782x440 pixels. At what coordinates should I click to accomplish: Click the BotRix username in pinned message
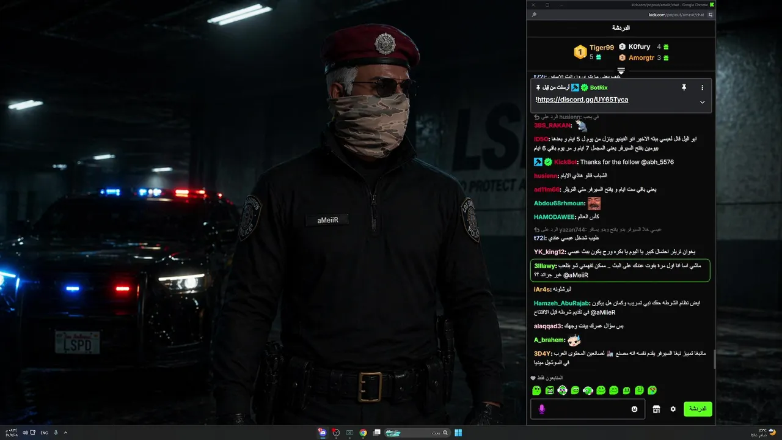click(x=599, y=88)
